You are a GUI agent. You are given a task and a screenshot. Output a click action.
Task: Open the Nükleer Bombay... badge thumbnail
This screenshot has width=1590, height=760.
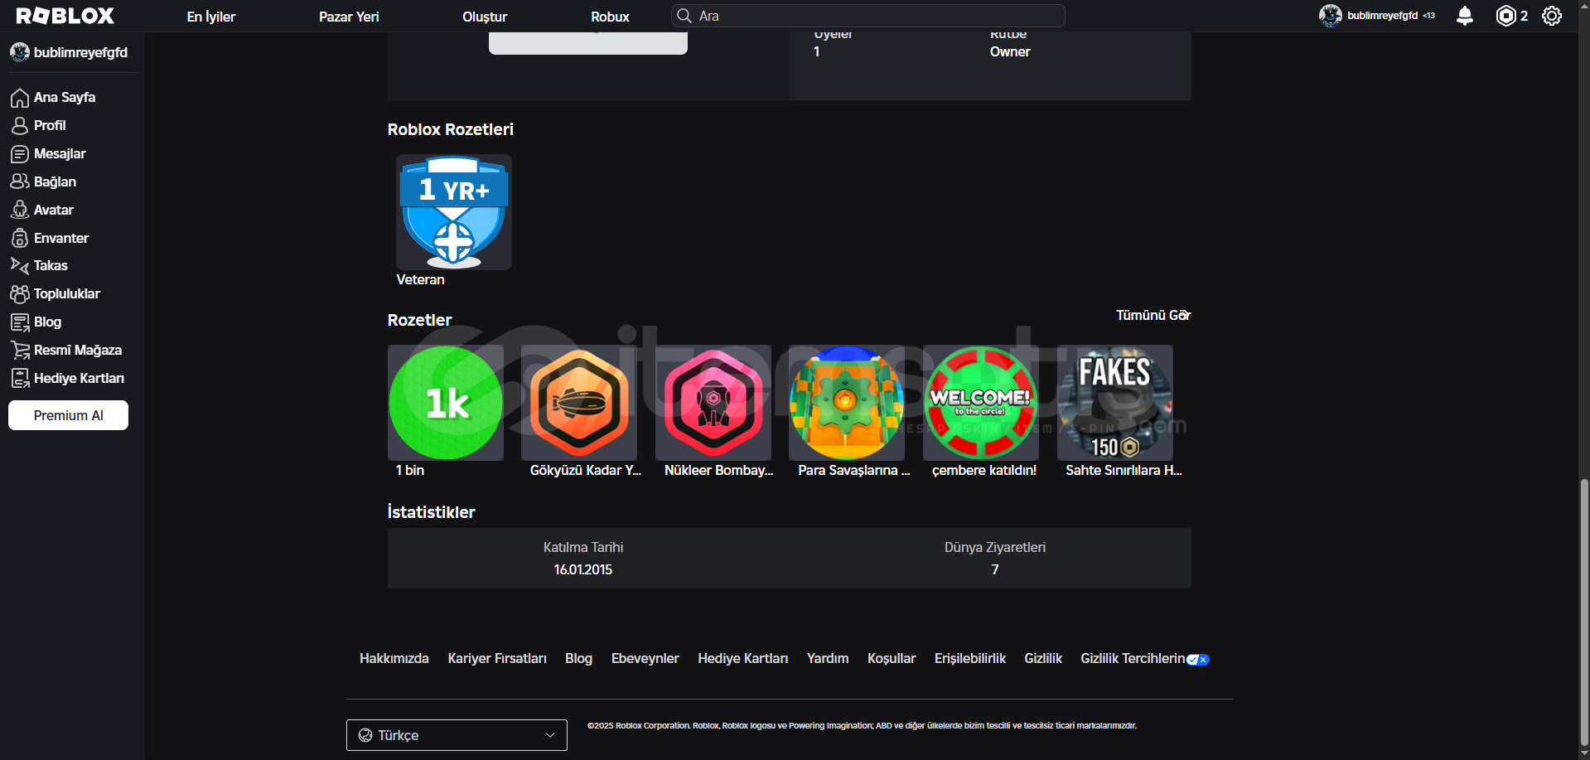click(x=713, y=403)
